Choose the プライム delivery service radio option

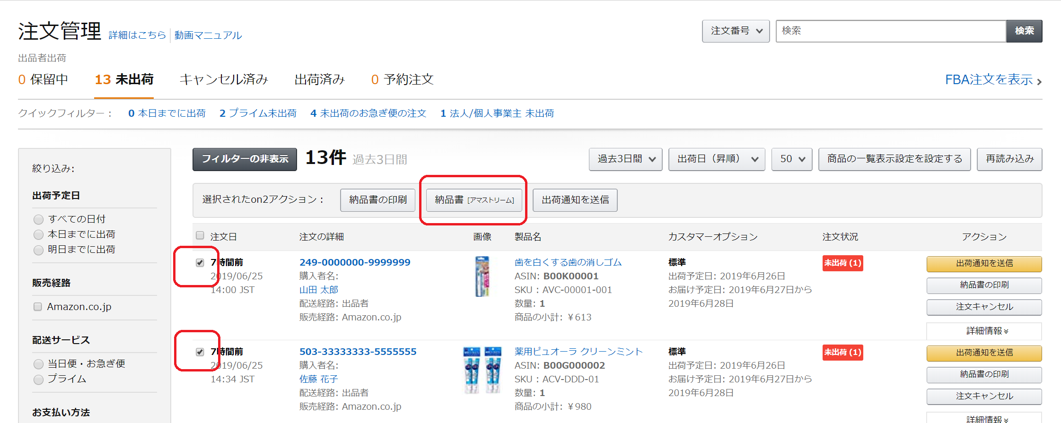pyautogui.click(x=39, y=380)
